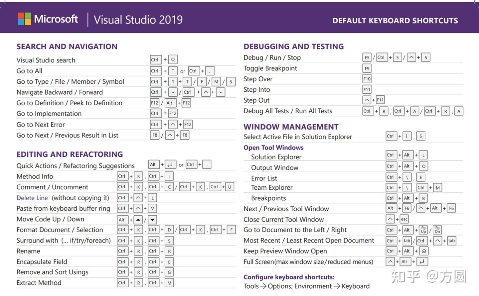The image size is (479, 296).
Task: Click the S key in Surround with row
Action: (x=169, y=241)
